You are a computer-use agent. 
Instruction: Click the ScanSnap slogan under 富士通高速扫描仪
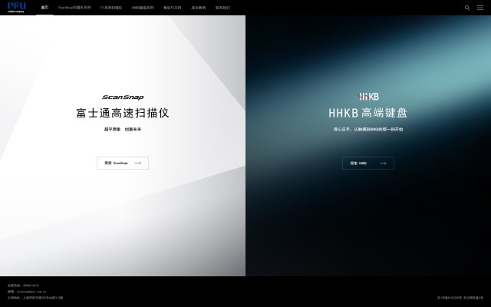click(x=123, y=129)
